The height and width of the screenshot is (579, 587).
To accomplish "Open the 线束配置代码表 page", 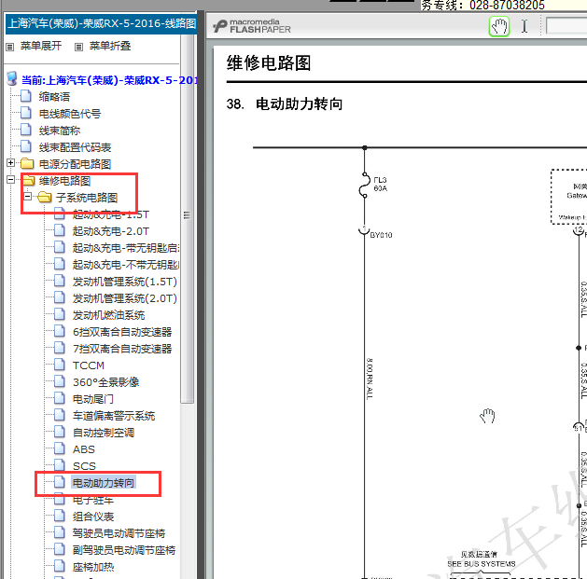I will pyautogui.click(x=75, y=147).
